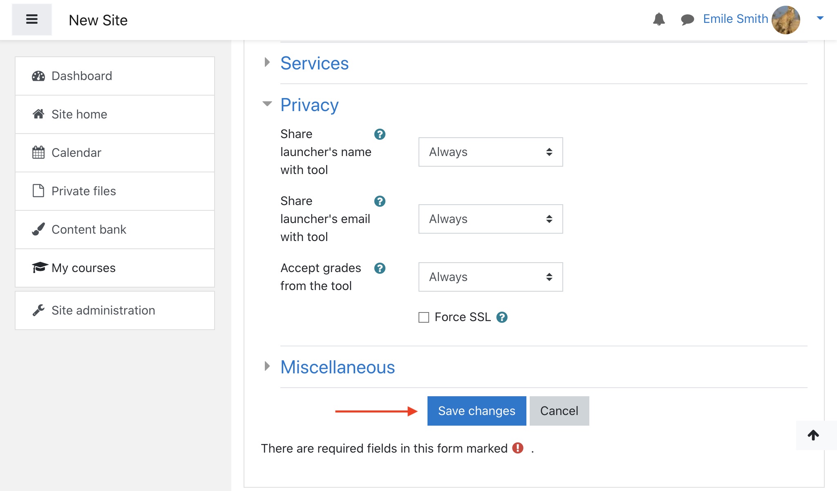Viewport: 837px width, 491px height.
Task: Click the scroll-to-top arrow button
Action: tap(813, 435)
